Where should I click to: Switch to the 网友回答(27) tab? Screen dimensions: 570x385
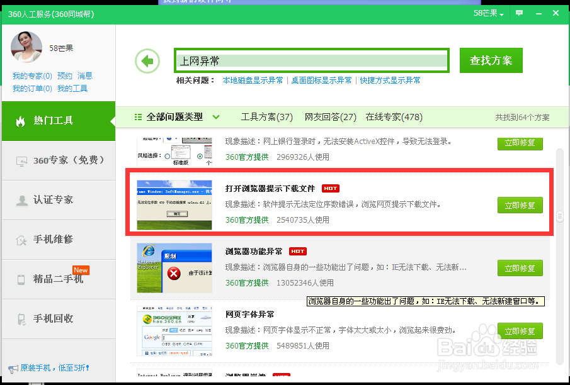331,117
